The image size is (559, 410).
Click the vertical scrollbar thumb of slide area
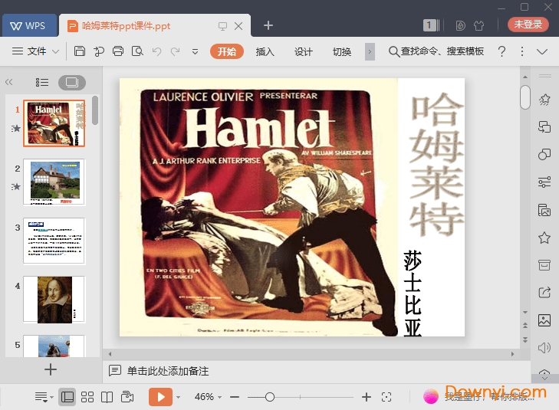pos(525,97)
